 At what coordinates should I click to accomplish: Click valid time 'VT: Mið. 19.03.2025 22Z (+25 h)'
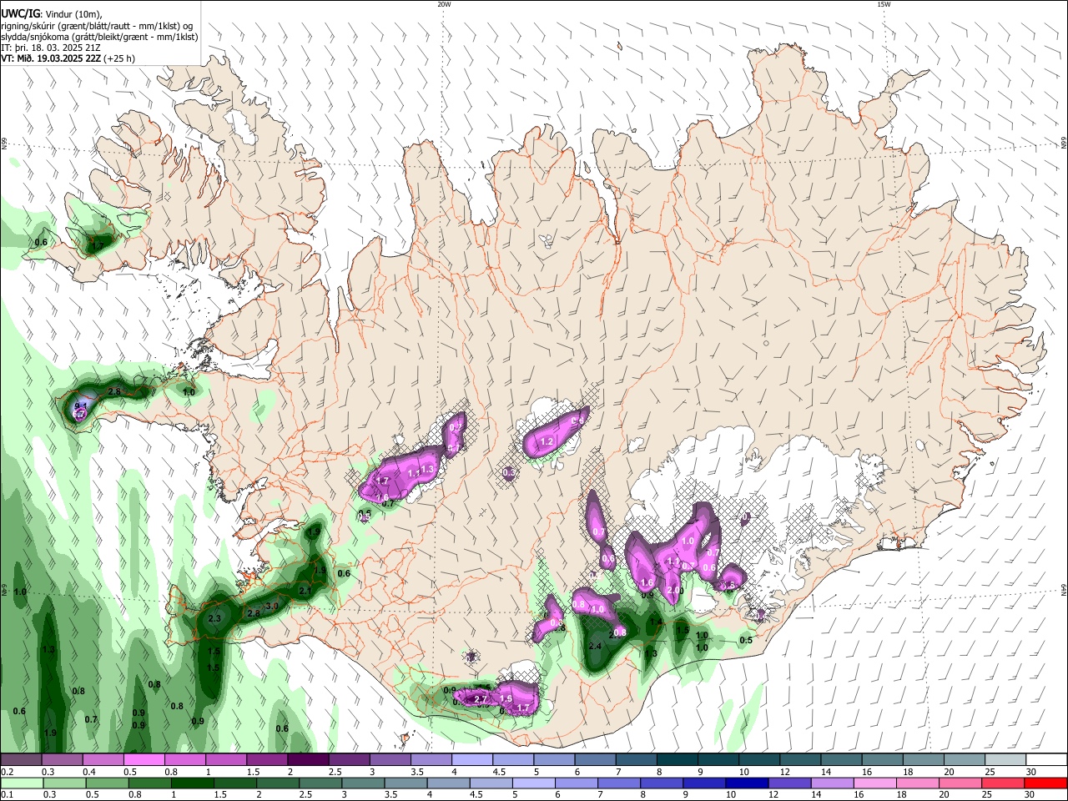tap(68, 58)
